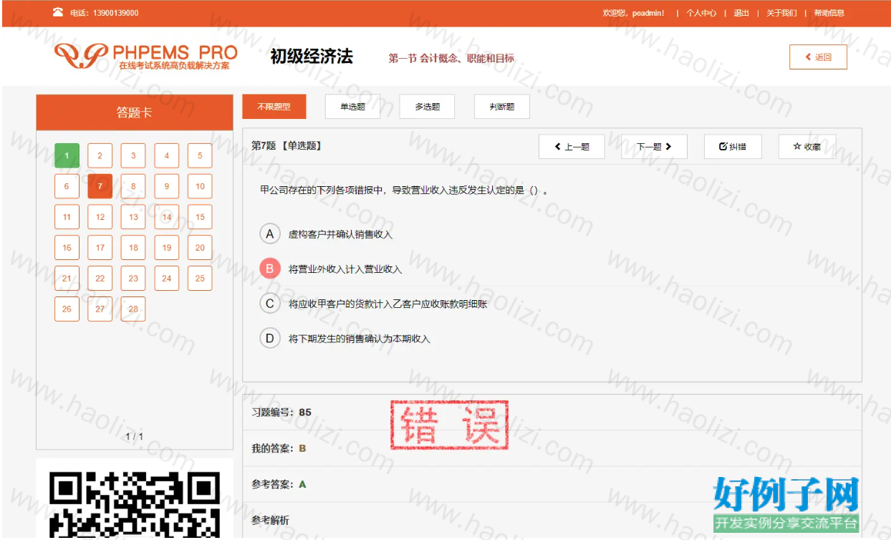This screenshot has height=540, width=891.
Task: Open 个人中心 in top bar
Action: click(701, 13)
